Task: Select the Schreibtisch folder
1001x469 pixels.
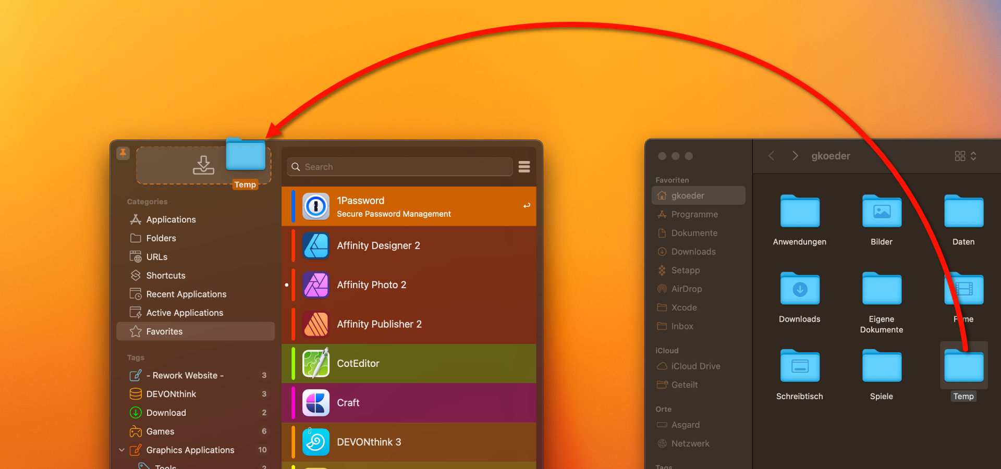Action: 800,366
